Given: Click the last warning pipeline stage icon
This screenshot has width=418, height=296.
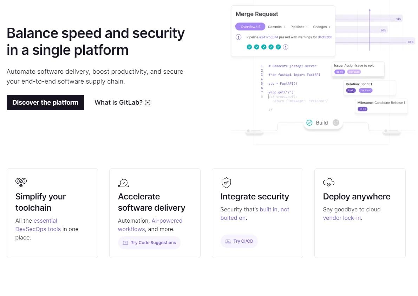Looking at the screenshot, I should tap(286, 47).
